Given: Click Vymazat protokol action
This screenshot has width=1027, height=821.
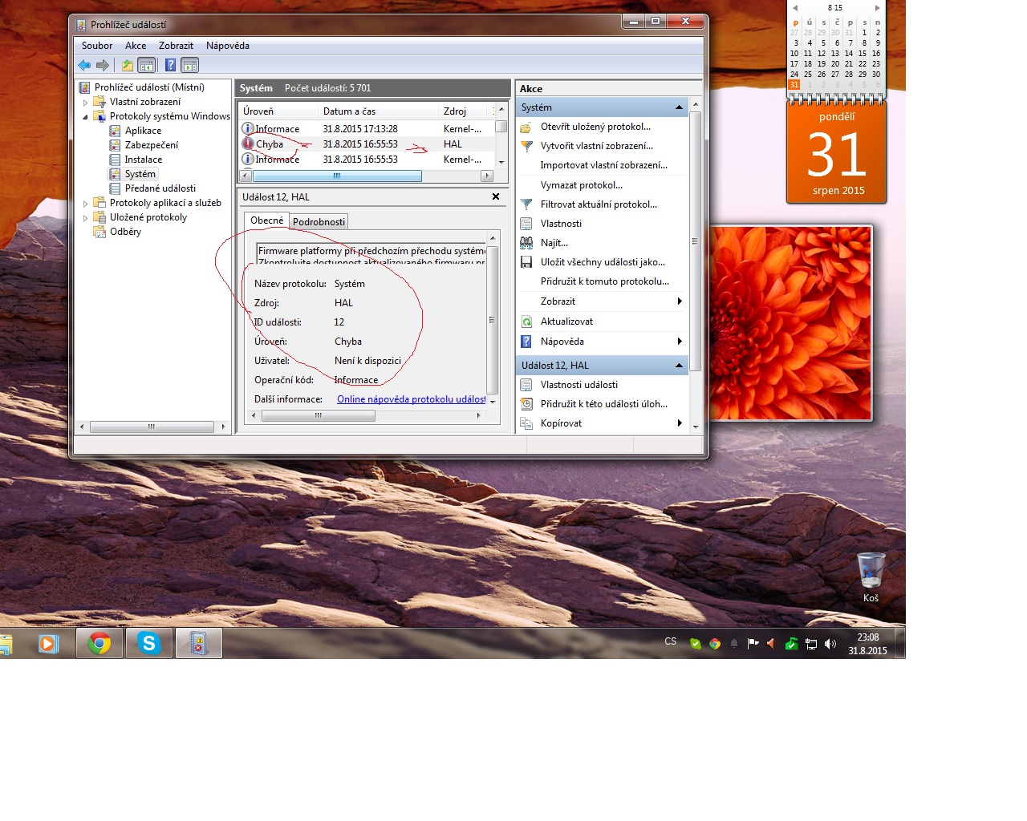Looking at the screenshot, I should 581,185.
